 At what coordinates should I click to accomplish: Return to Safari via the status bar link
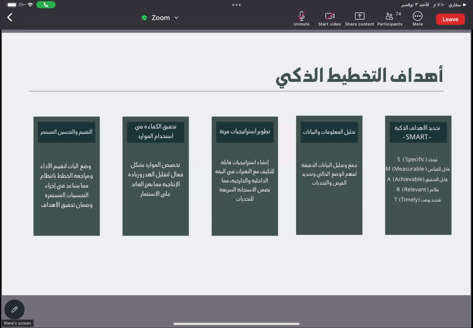click(457, 5)
